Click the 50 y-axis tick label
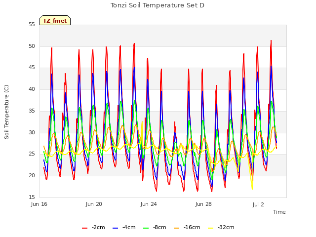 click(x=32, y=46)
